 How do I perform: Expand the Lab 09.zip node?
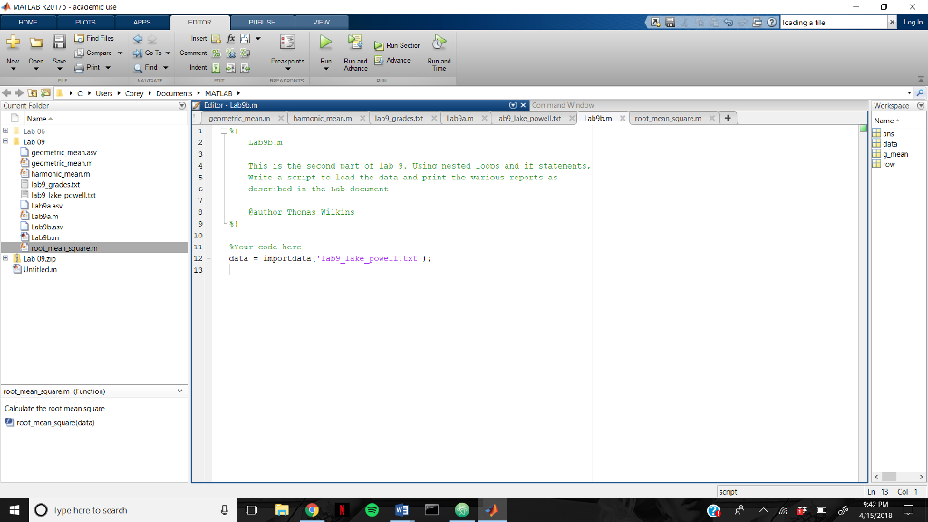5,258
